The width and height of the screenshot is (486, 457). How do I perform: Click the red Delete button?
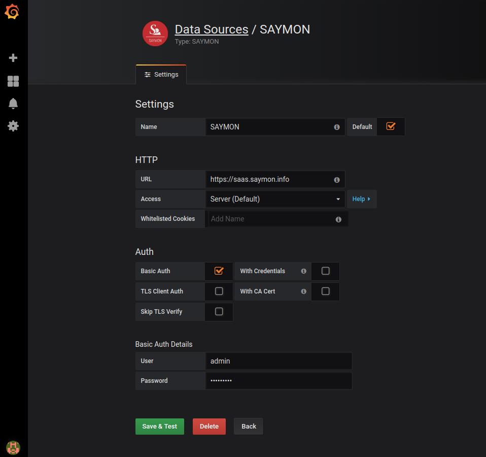pyautogui.click(x=209, y=427)
